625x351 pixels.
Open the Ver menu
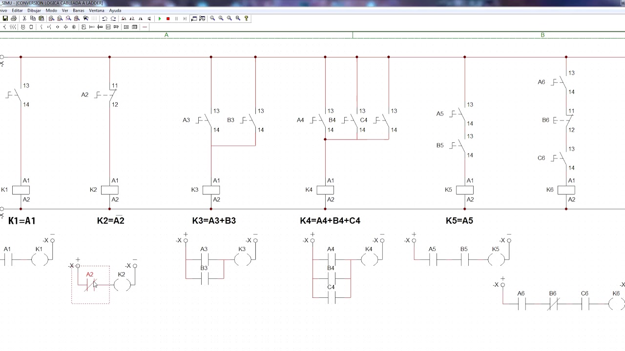point(65,10)
